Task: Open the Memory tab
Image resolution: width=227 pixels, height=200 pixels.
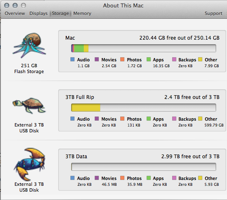Action: (82, 13)
